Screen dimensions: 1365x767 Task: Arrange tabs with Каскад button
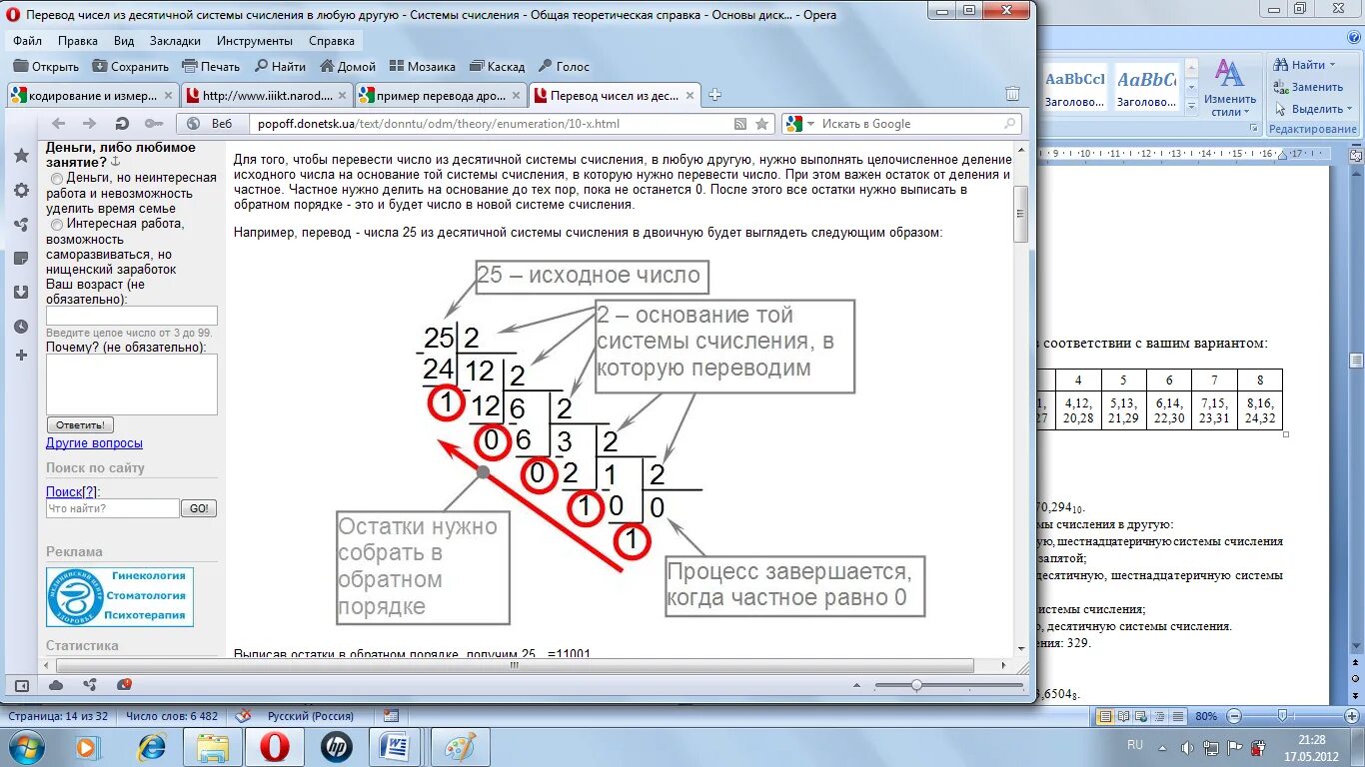(497, 67)
